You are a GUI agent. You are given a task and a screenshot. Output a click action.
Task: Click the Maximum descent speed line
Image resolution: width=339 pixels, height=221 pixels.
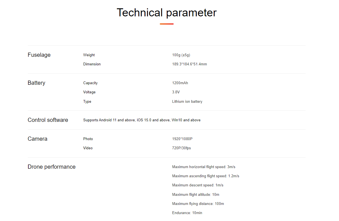[198, 185]
